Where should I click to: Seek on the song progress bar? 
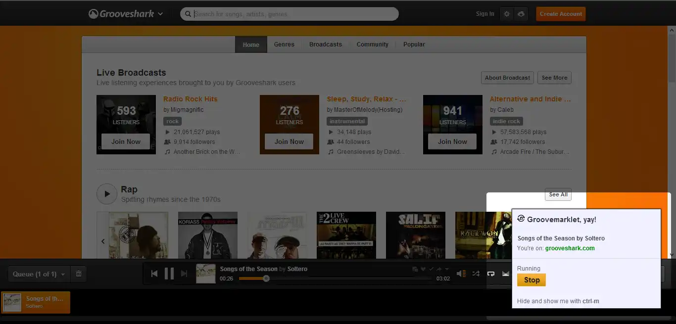point(335,278)
